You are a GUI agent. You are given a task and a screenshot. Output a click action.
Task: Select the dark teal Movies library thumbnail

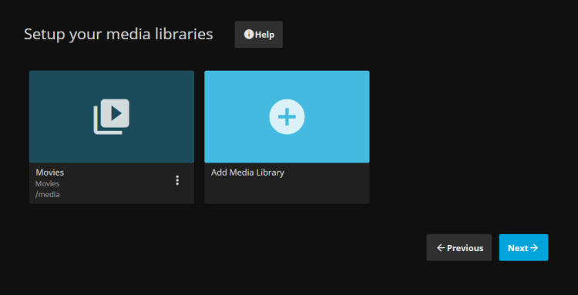click(112, 117)
